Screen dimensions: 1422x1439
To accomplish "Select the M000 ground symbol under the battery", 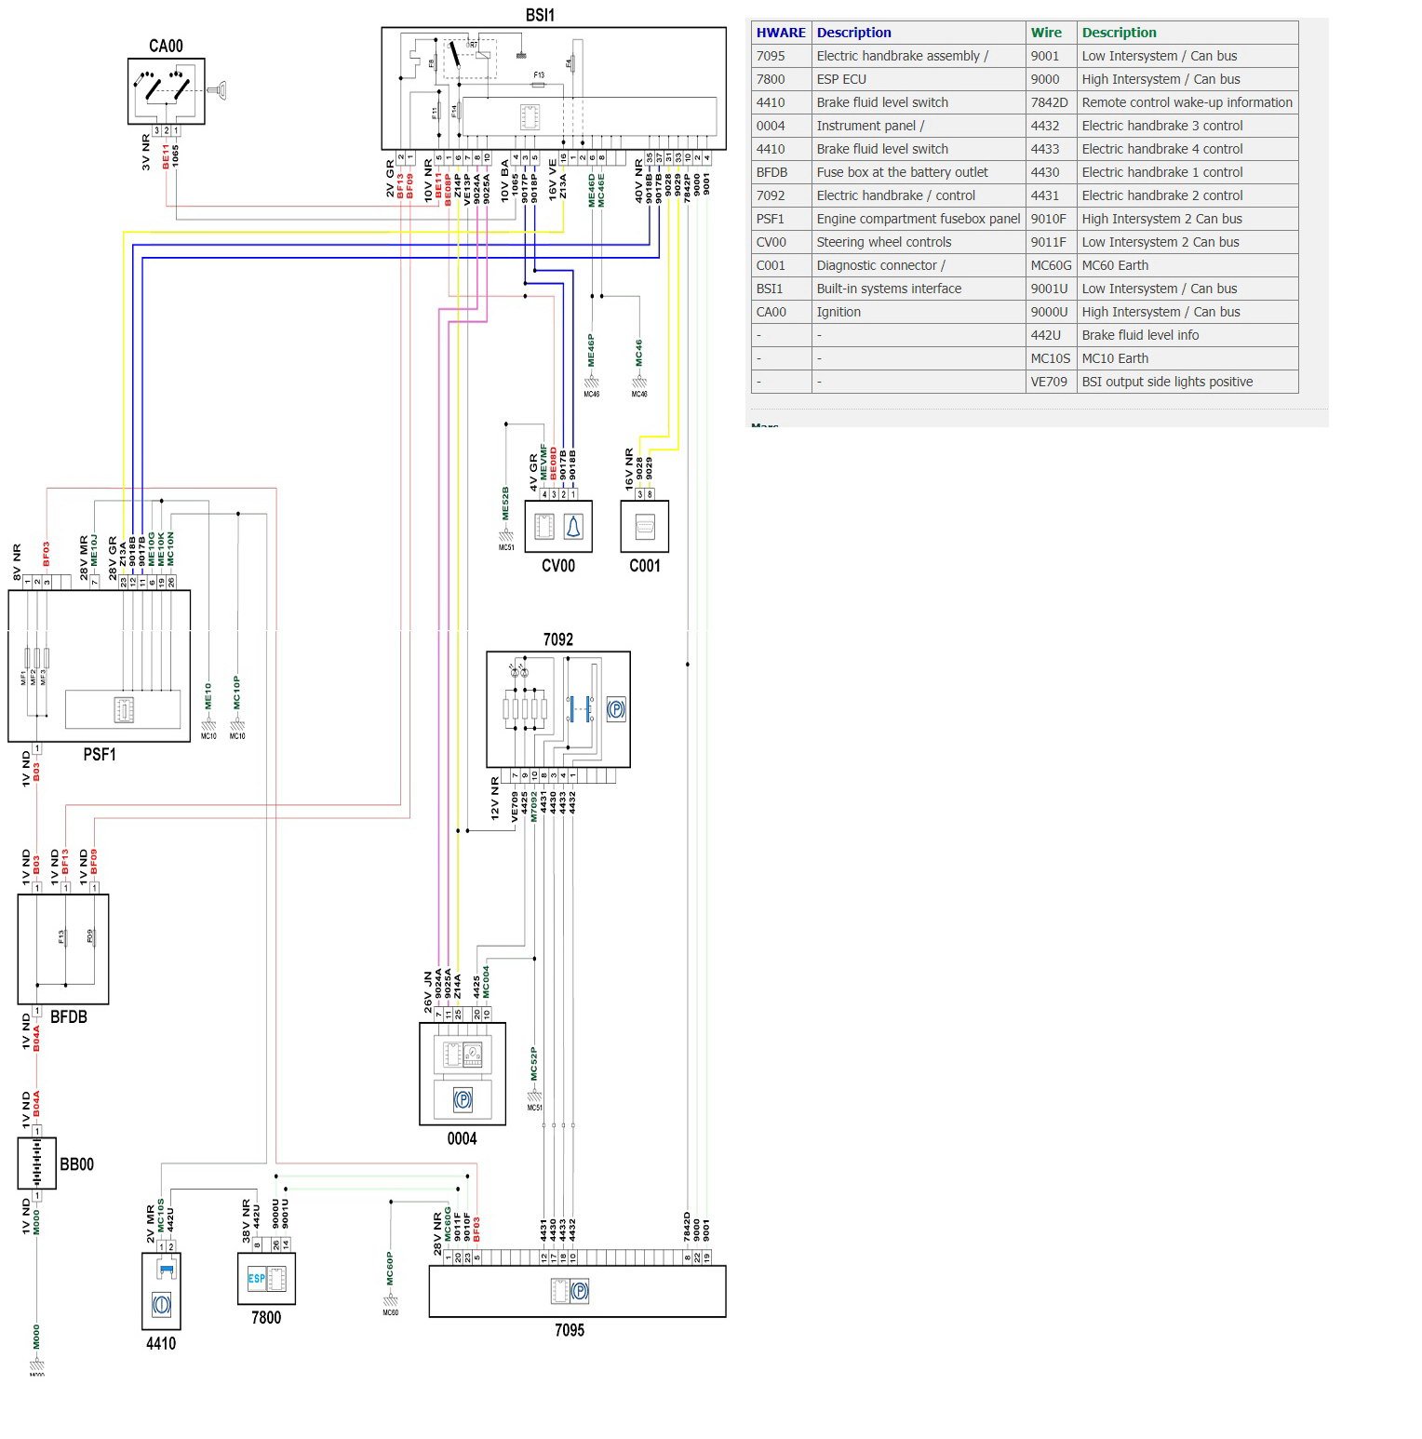I will pos(37,1365).
